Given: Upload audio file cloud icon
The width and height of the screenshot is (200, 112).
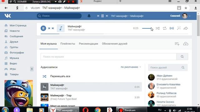Looking at the screenshot, I should click(x=186, y=44).
